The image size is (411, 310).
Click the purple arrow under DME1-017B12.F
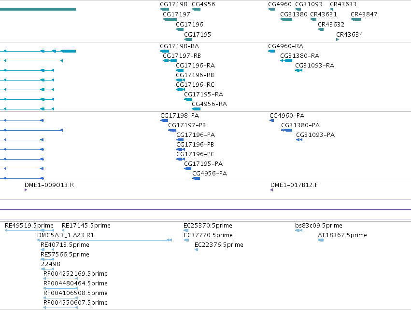[x=271, y=190]
